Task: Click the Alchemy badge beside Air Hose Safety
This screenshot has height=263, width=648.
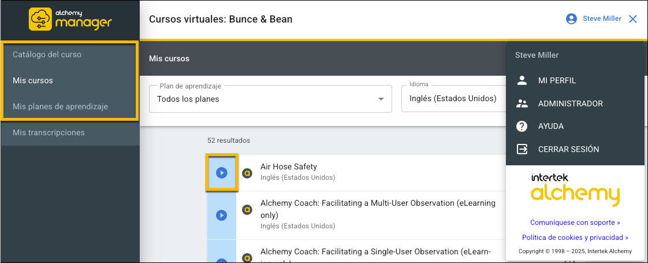Action: point(247,173)
